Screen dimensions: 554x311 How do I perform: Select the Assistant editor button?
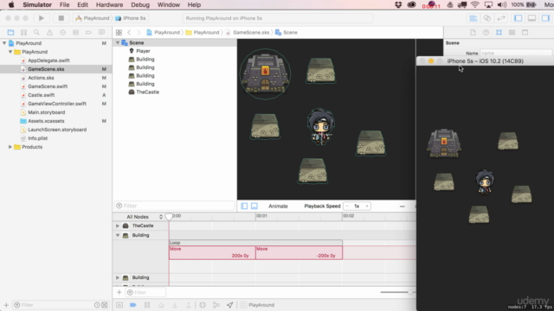click(487, 18)
